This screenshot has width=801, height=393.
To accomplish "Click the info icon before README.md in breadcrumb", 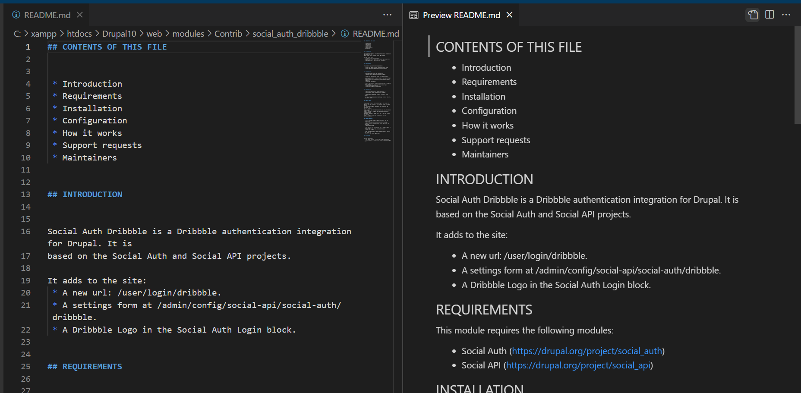I will pyautogui.click(x=344, y=33).
